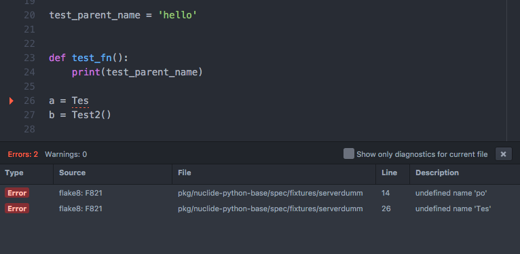Click the red gutter error marker on line 26

click(12, 101)
